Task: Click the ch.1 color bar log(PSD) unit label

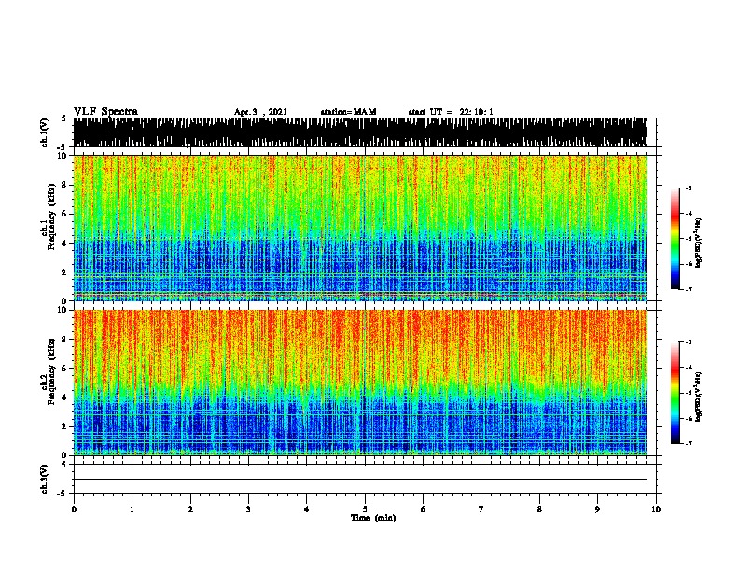Action: 698,243
